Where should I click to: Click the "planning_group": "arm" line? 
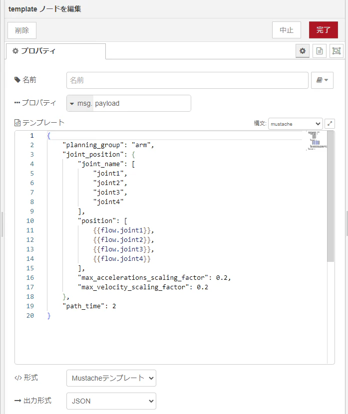(108, 145)
